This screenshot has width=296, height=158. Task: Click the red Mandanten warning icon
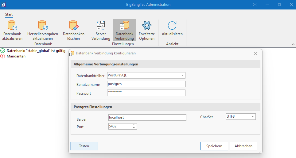3,56
